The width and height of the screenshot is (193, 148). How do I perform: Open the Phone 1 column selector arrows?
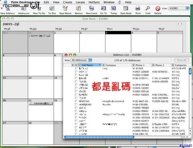134,65
